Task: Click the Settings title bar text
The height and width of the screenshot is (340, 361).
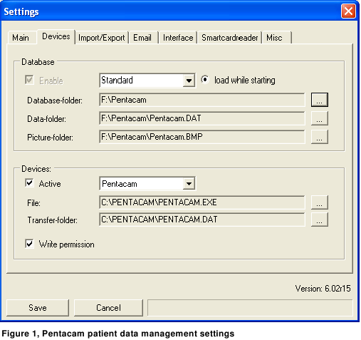Action: click(21, 12)
